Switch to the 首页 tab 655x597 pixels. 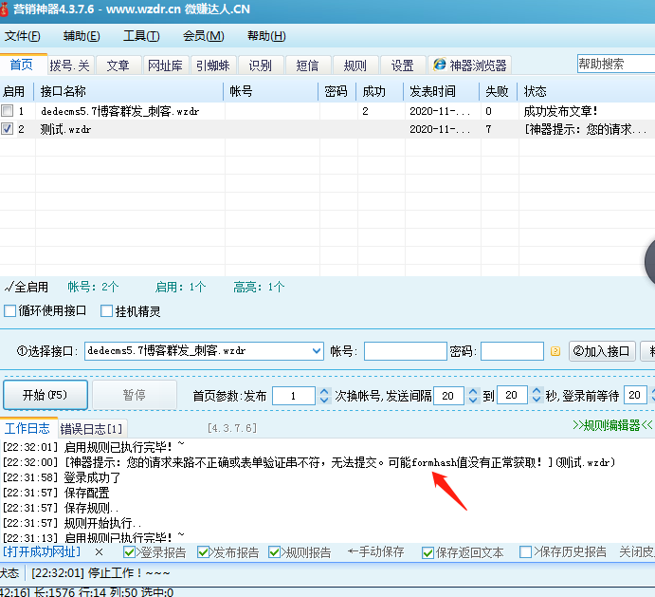[21, 65]
